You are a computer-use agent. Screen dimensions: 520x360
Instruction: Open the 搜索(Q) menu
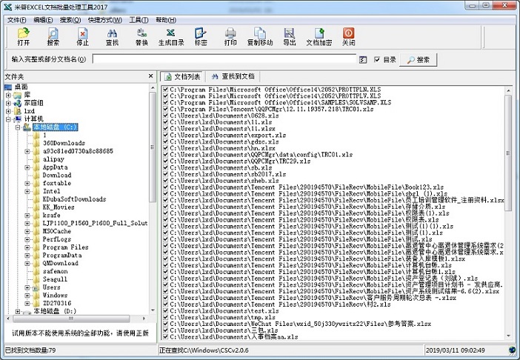click(70, 20)
